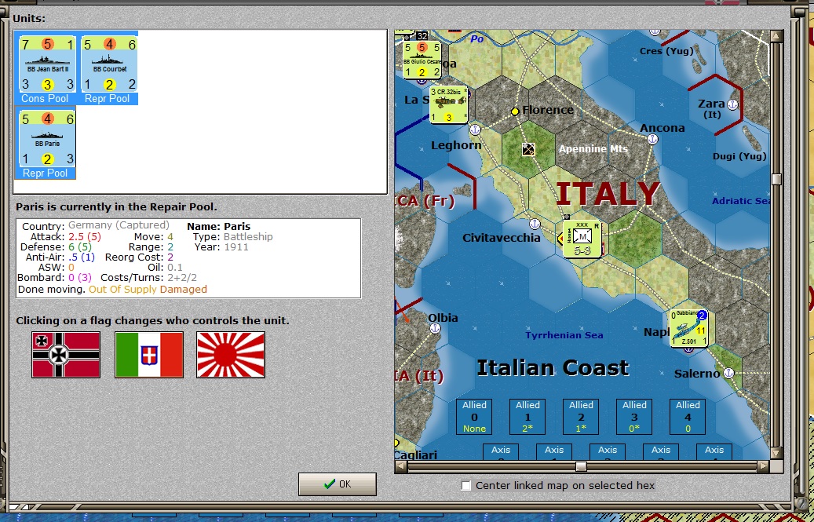Click the CR.32bis aircraft counter on map
Image resolution: width=814 pixels, height=522 pixels.
click(448, 104)
